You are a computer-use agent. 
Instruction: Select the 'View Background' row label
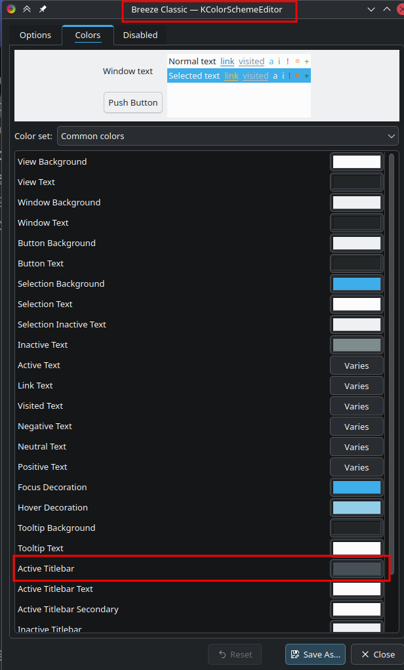point(52,162)
